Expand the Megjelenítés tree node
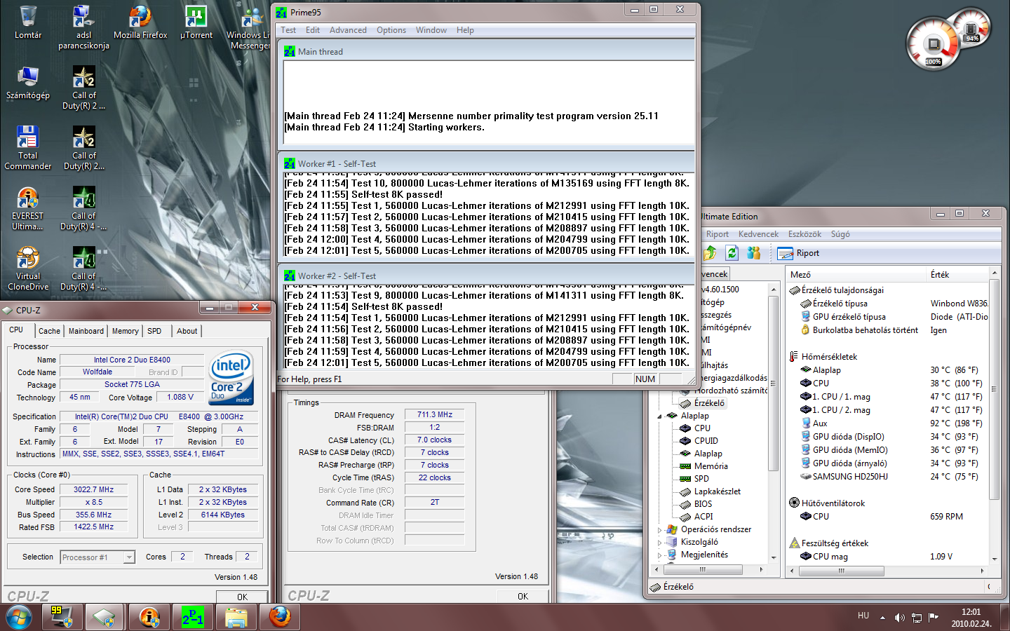Screen dimensions: 1010x631 tap(660, 555)
